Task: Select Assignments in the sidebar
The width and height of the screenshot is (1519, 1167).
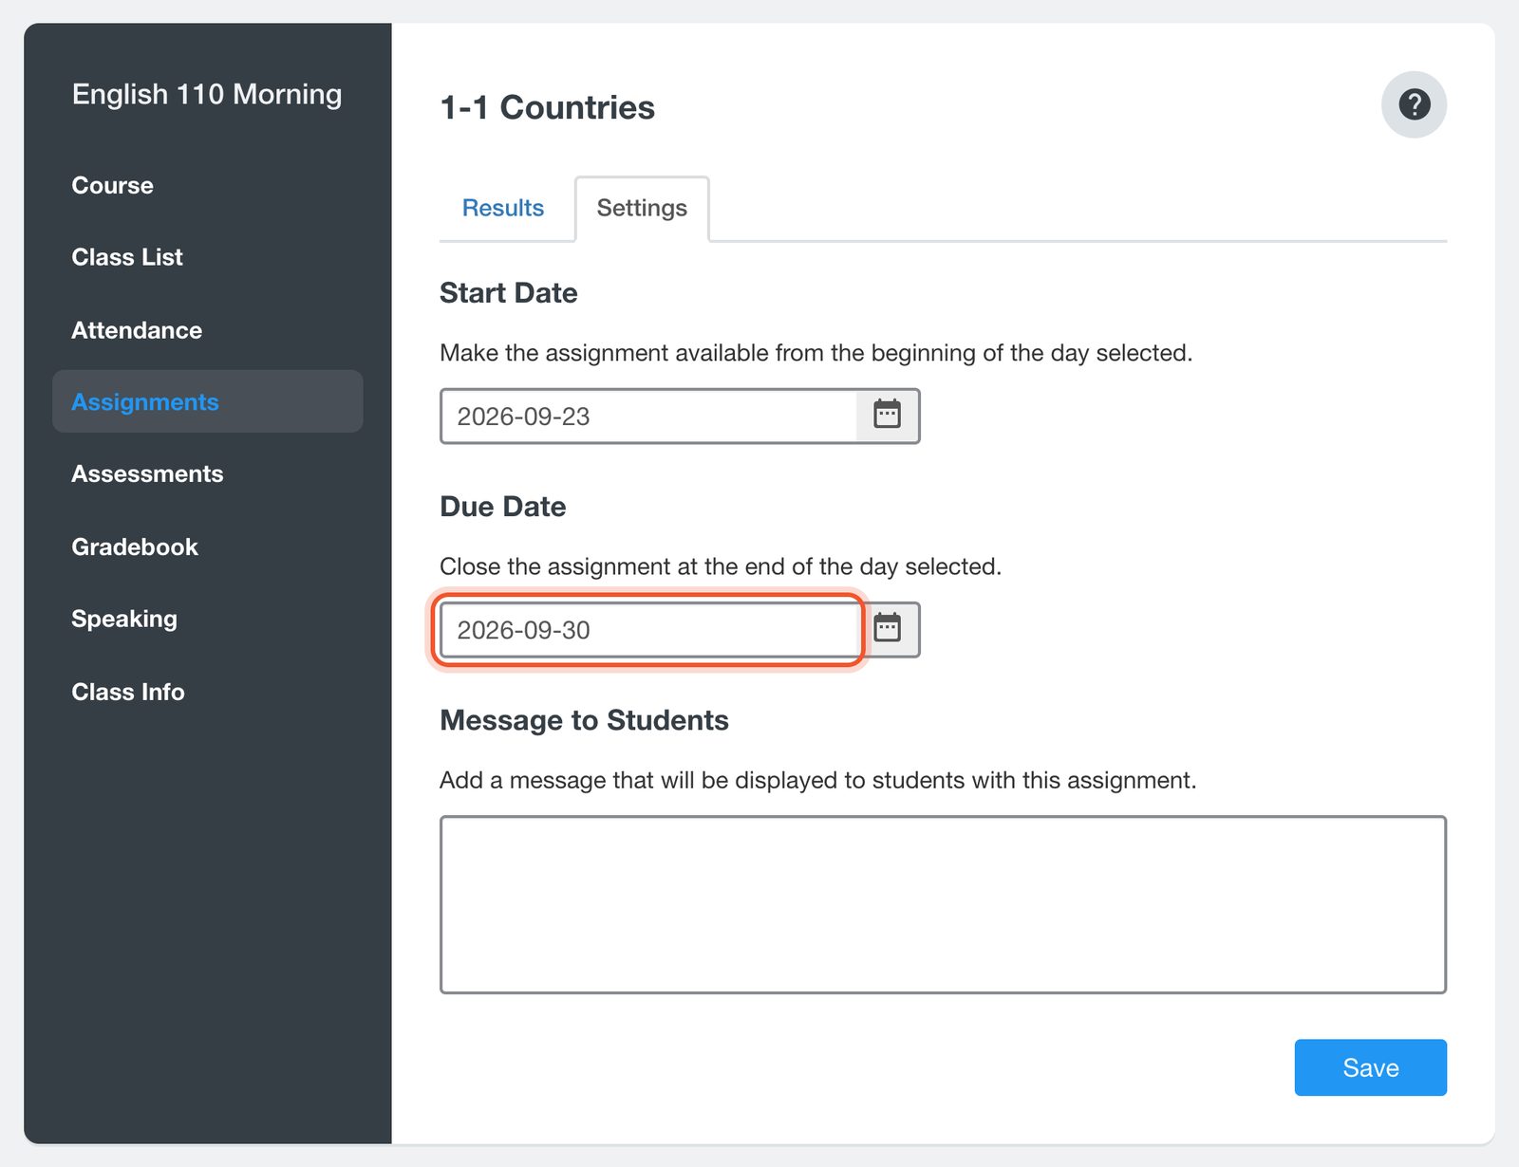Action: coord(208,401)
